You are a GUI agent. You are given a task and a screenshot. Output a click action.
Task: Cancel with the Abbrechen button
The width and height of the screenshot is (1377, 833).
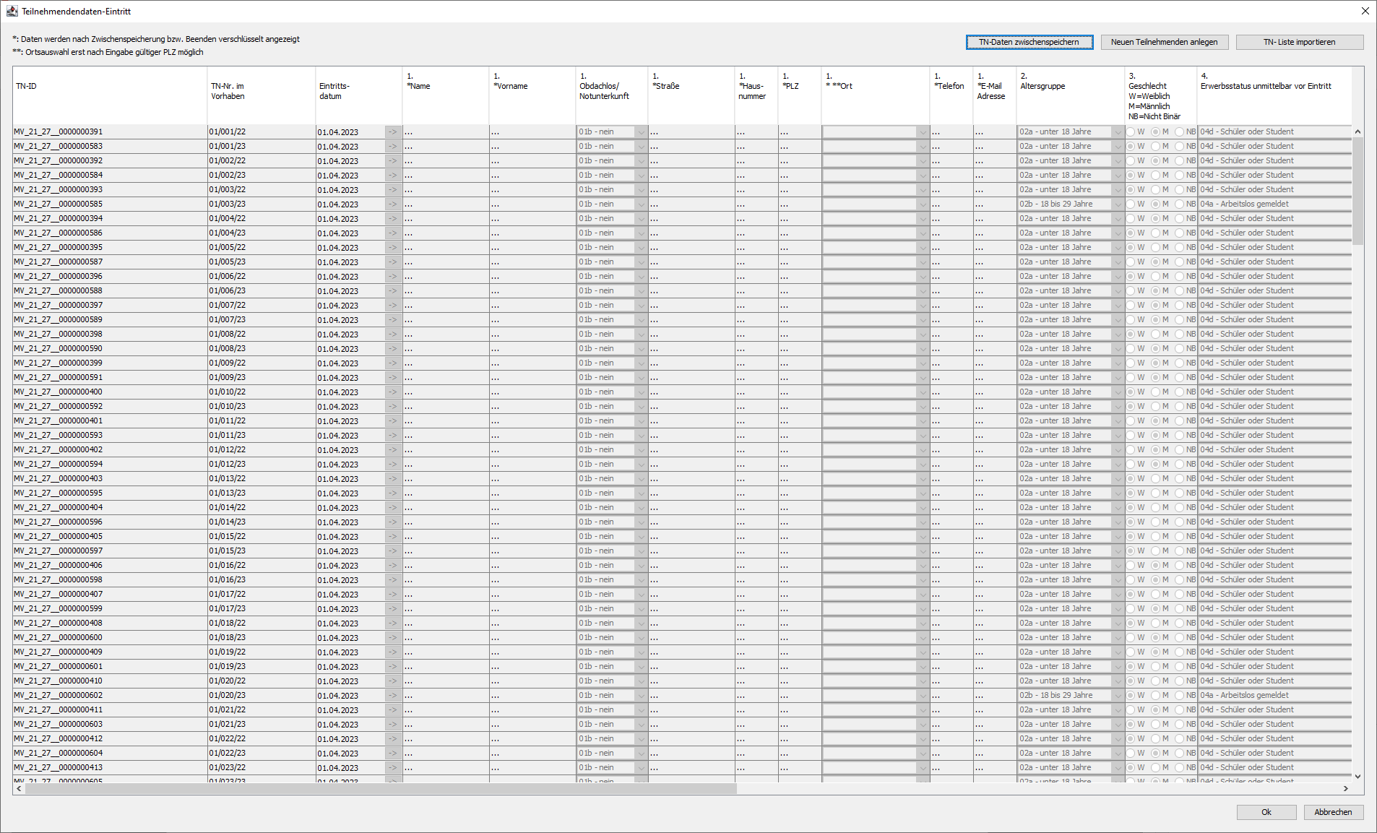point(1333,812)
